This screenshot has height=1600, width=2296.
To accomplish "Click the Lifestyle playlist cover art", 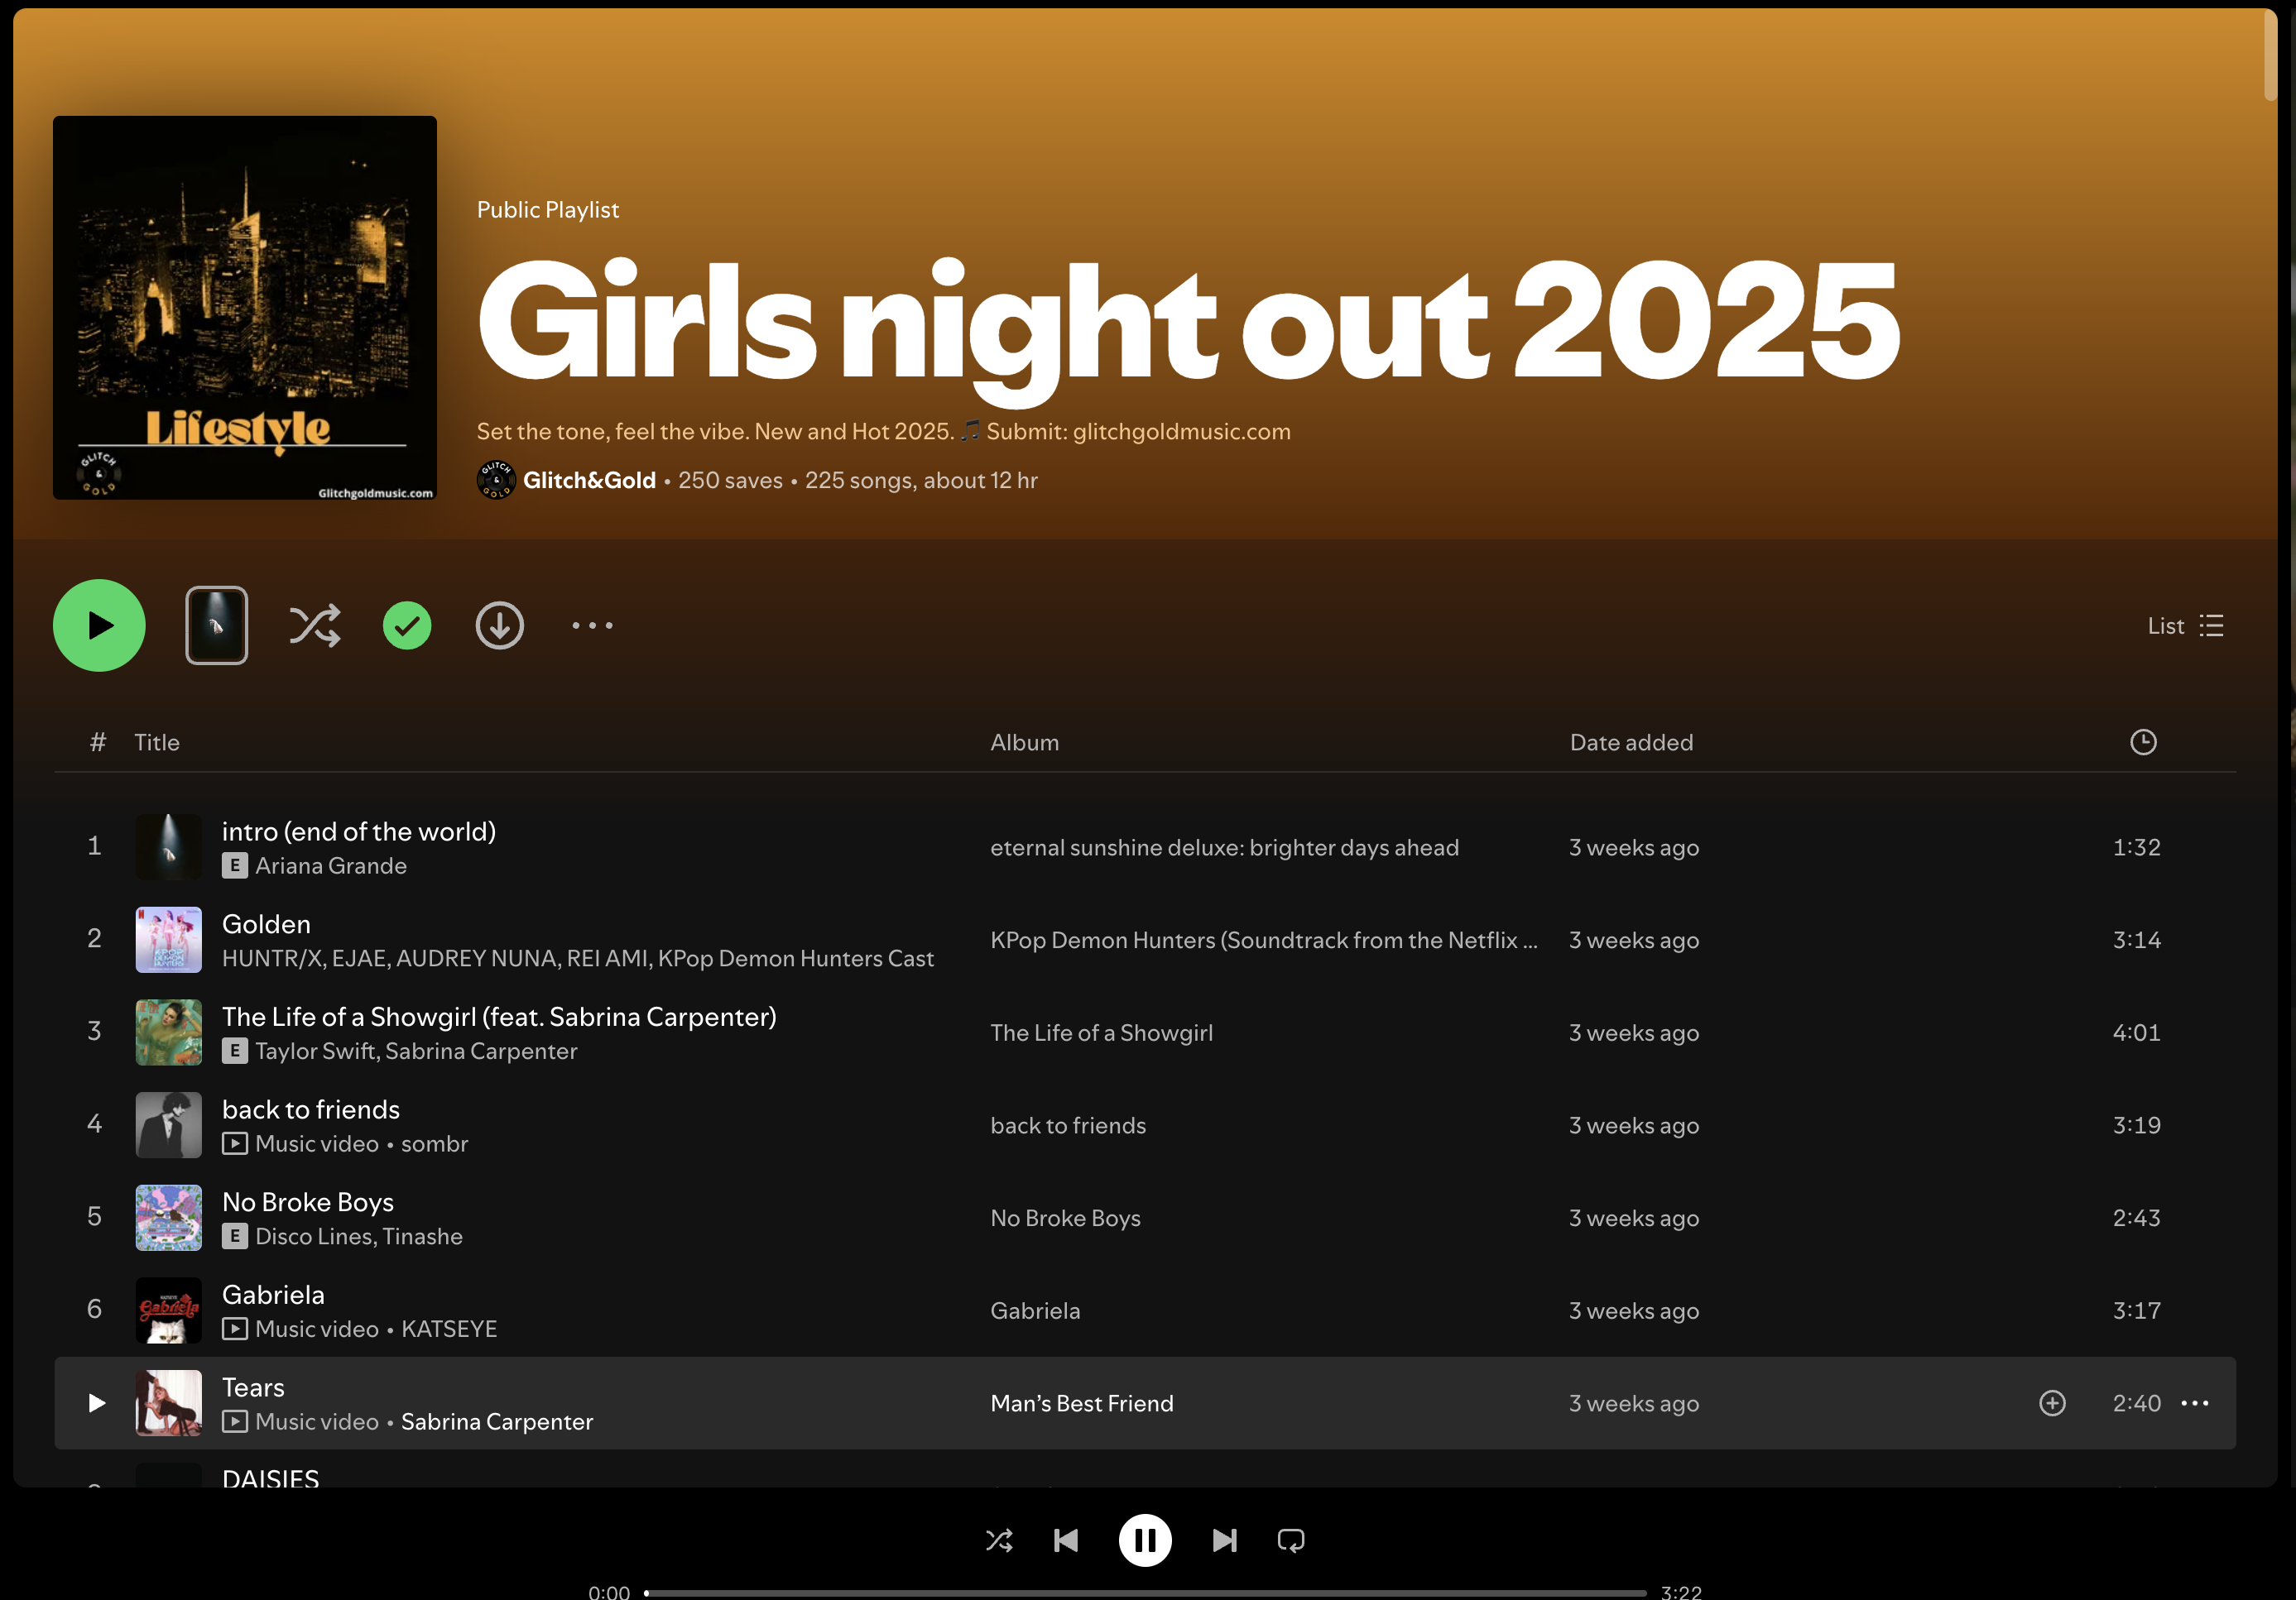I will [245, 308].
